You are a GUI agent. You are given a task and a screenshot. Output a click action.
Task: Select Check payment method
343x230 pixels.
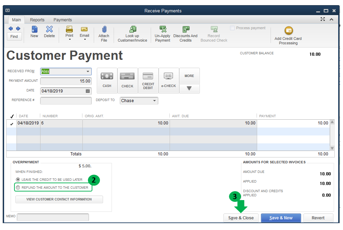[x=127, y=80]
